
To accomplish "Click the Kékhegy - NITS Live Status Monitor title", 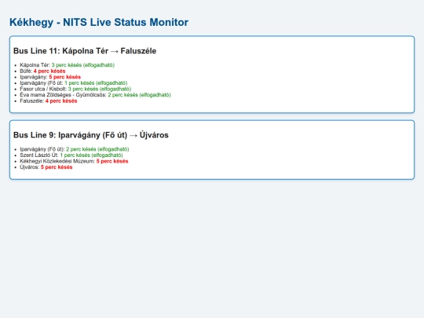I will [x=99, y=22].
